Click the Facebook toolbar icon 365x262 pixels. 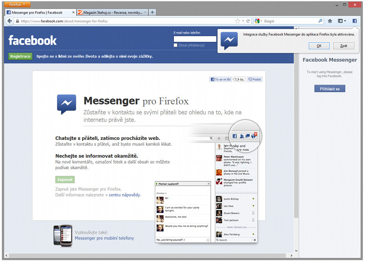click(x=355, y=21)
